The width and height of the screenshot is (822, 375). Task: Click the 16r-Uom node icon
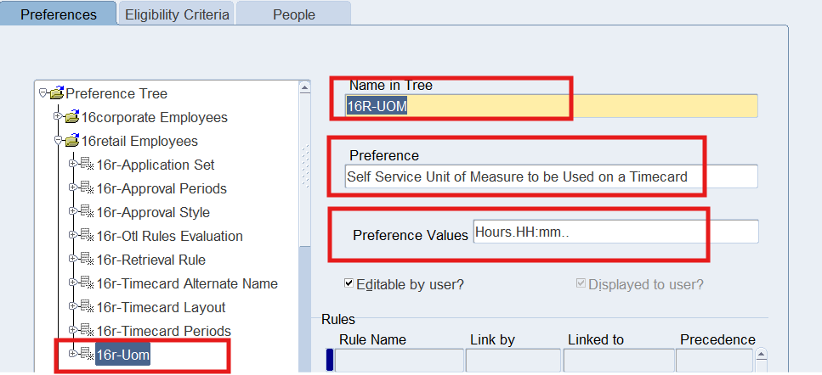pos(87,355)
